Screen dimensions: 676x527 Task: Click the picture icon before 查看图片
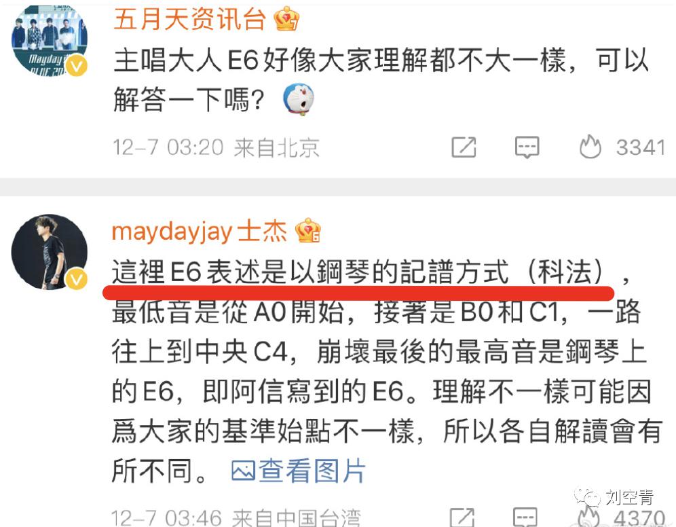[x=243, y=471]
